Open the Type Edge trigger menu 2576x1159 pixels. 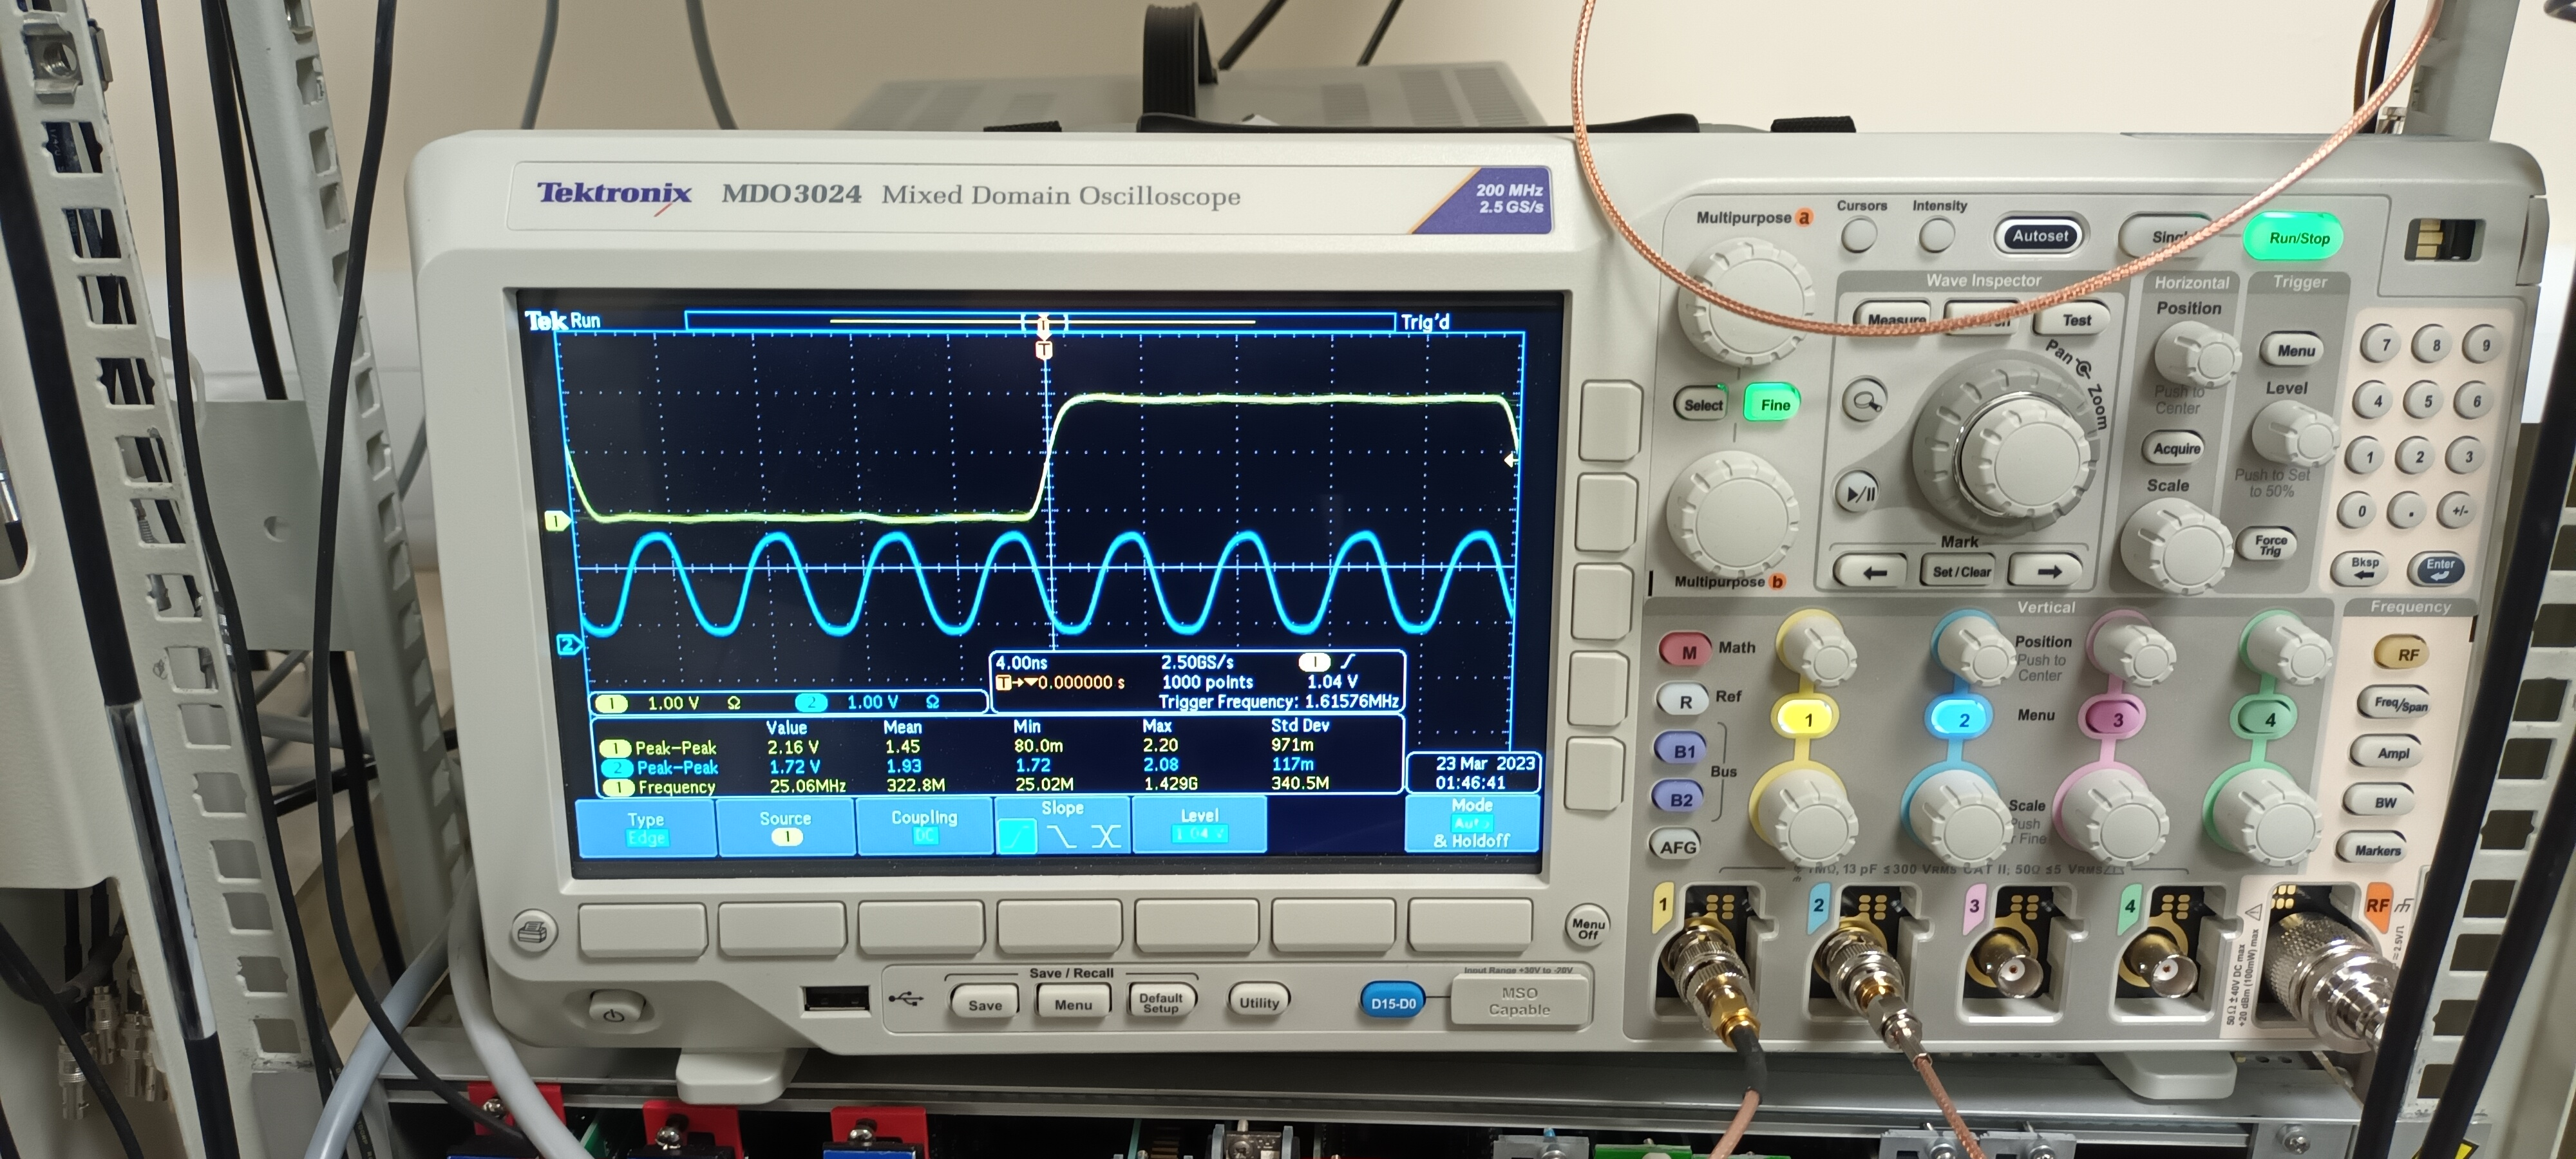[x=646, y=827]
